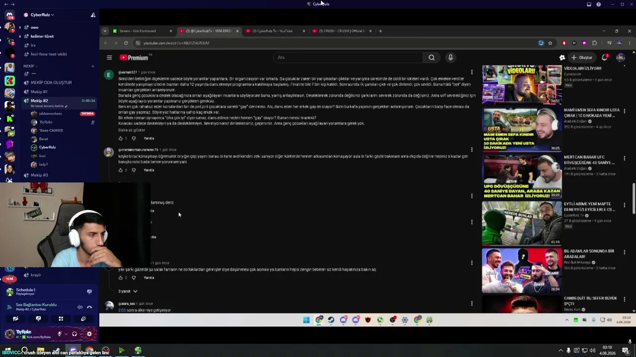Open Discord input device options arrow

click(x=66, y=334)
